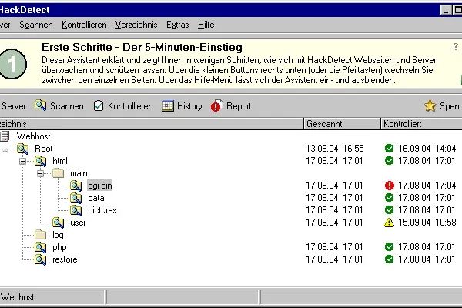Select the highlighted cgi-bin directory

point(99,186)
